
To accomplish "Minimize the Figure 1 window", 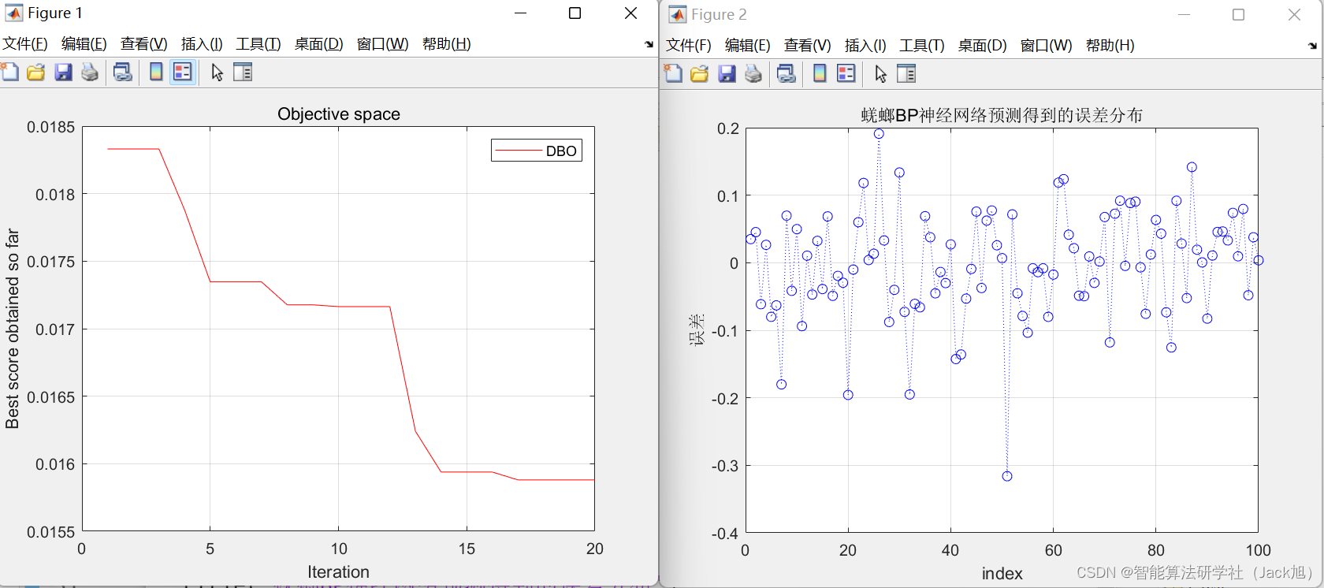I will 520,13.
